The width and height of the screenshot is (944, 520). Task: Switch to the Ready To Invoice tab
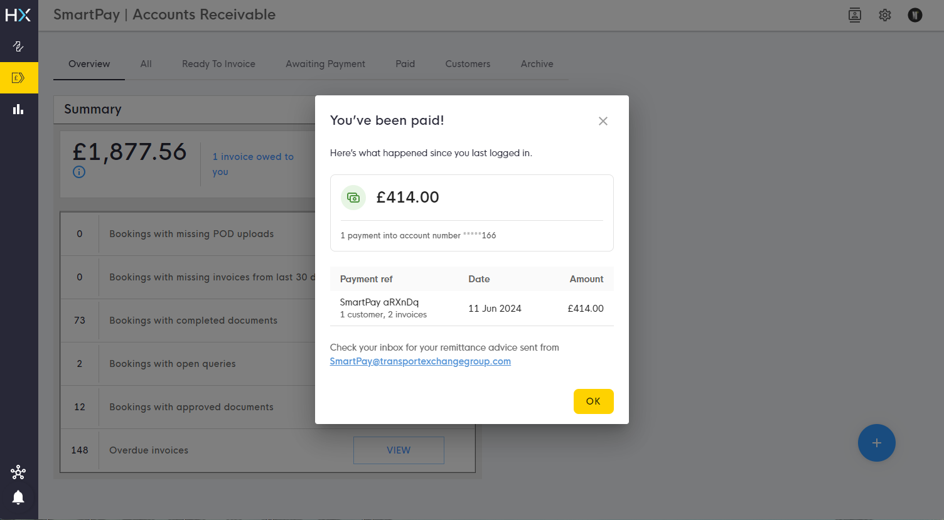[x=218, y=64]
